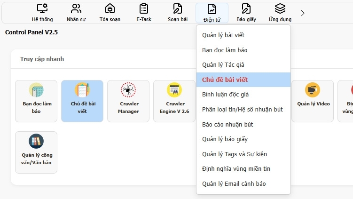The height and width of the screenshot is (199, 353).
Task: Launch the Crawler Engine V 2.6 card
Action: coord(174,101)
